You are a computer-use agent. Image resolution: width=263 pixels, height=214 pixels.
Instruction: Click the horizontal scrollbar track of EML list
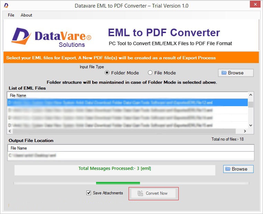click(124, 131)
